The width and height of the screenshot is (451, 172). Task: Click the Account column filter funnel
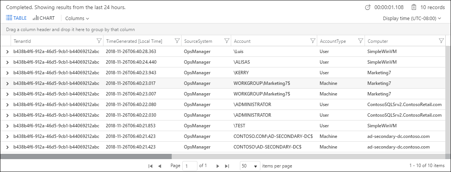[313, 41]
